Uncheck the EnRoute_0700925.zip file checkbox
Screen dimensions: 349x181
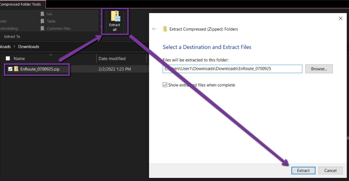[x=10, y=69]
